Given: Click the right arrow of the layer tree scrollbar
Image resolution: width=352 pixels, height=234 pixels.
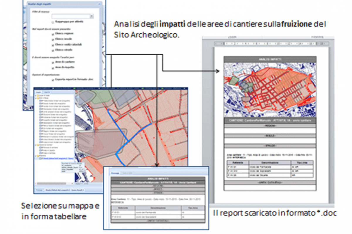Looking at the screenshot, I should 72,184.
